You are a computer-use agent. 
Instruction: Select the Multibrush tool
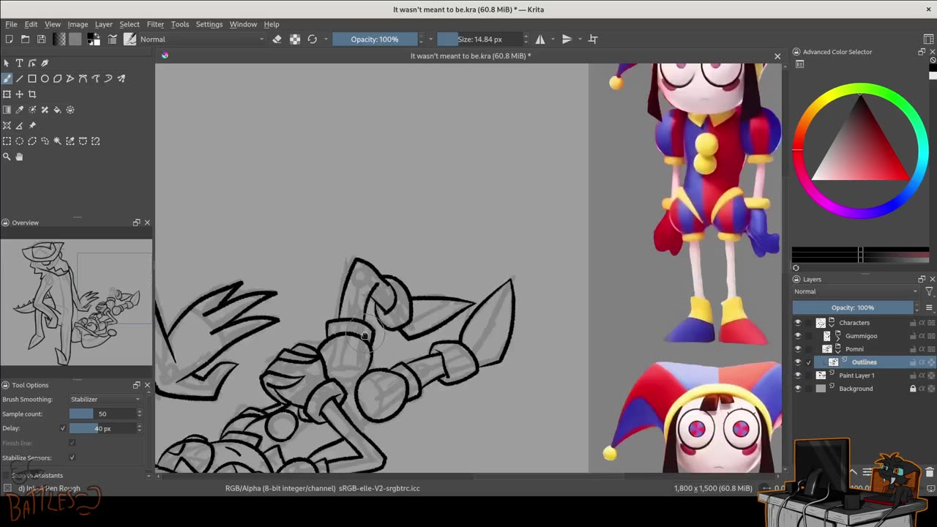[121, 78]
